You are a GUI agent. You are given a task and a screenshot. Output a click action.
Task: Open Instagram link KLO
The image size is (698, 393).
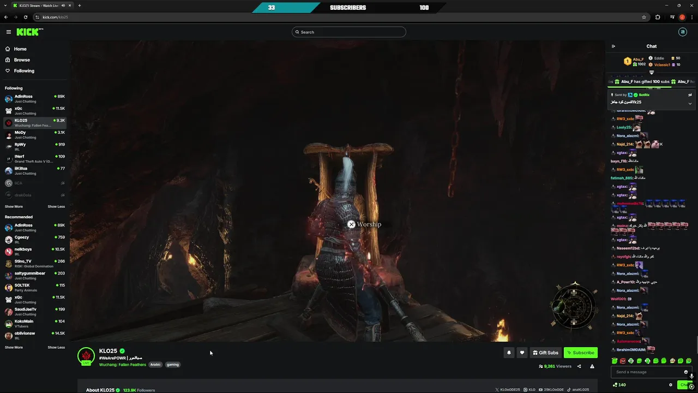pos(529,390)
